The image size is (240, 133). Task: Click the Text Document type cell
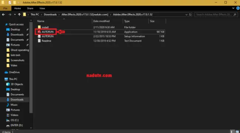point(133,41)
